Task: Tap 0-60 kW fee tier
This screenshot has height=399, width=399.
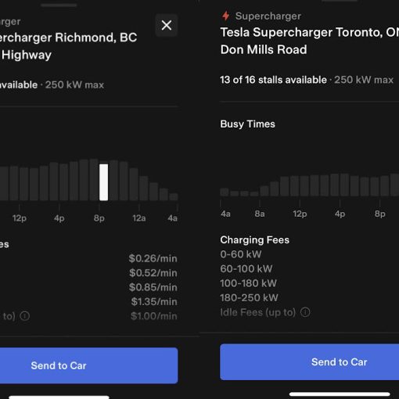Action: point(241,254)
